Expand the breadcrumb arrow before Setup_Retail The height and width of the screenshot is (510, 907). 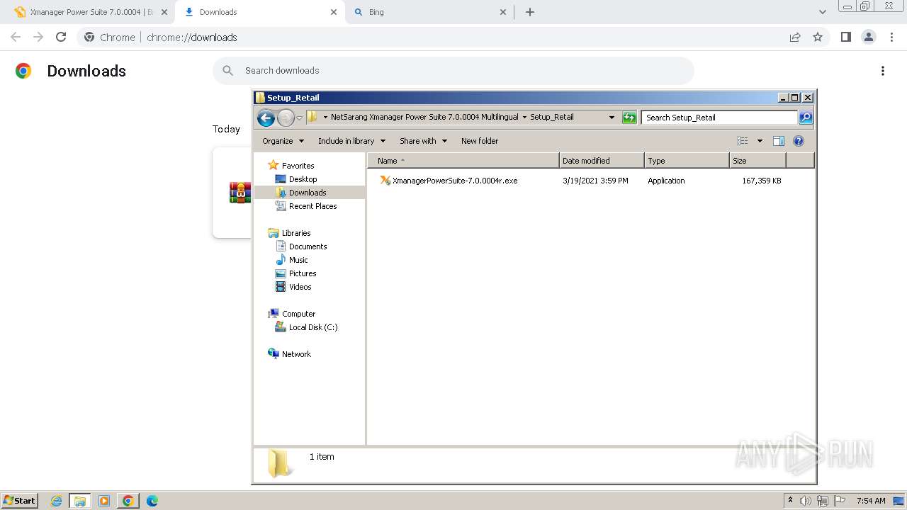click(524, 117)
